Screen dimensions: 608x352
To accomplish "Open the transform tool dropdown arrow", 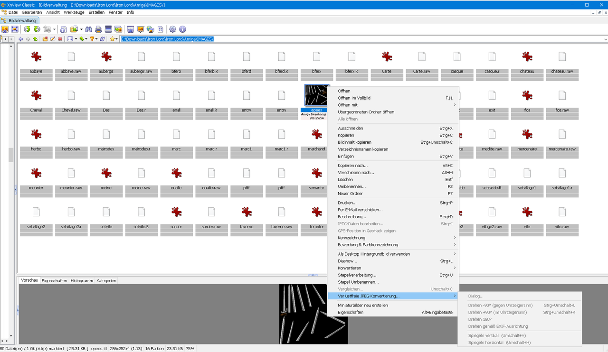I will click(54, 29).
